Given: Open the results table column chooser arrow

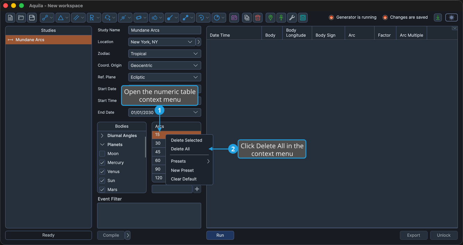Looking at the screenshot, I should coord(455,28).
